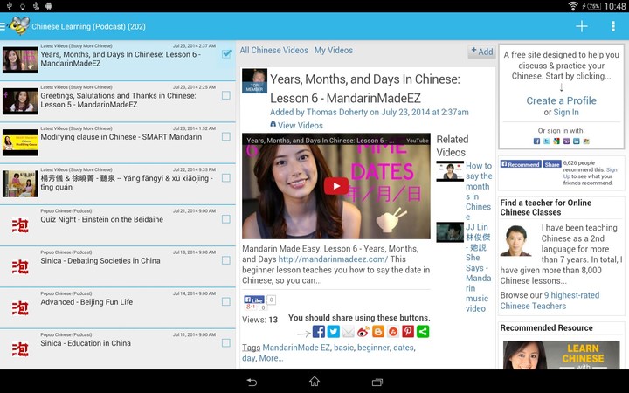Image resolution: width=629 pixels, height=393 pixels.
Task: Tap the plus icon to add feed
Action: [581, 26]
